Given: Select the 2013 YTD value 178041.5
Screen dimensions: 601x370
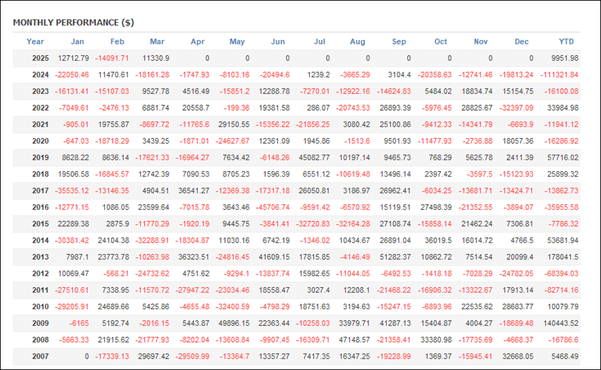Looking at the screenshot, I should pyautogui.click(x=563, y=257).
